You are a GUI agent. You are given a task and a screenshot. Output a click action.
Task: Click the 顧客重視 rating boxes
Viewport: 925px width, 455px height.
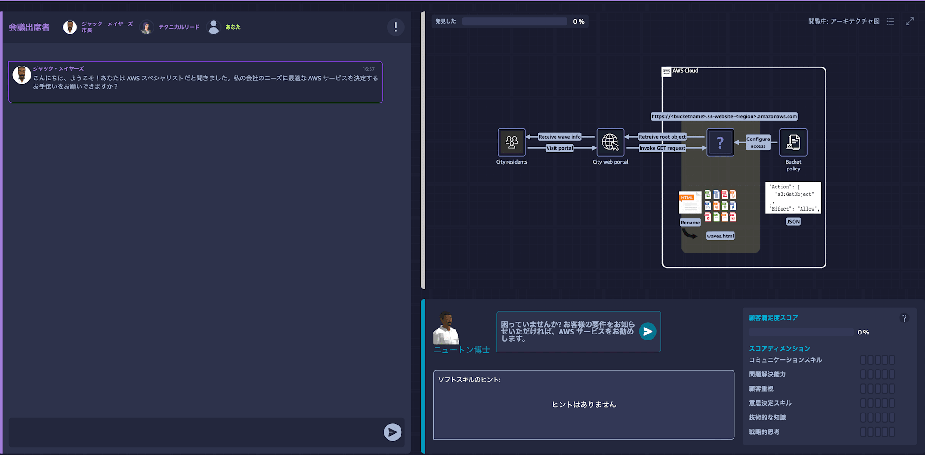[x=877, y=388]
